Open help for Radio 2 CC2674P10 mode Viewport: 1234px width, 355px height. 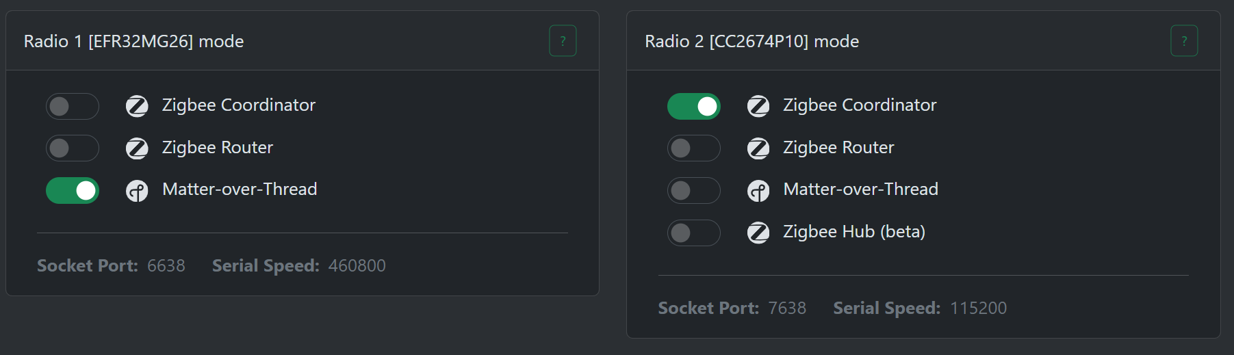1184,41
